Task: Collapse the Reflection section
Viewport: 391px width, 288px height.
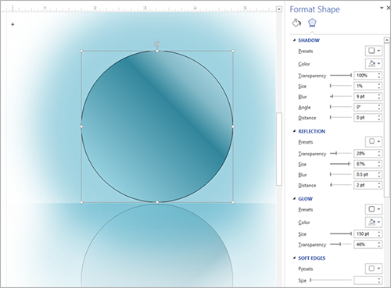Action: tap(294, 131)
